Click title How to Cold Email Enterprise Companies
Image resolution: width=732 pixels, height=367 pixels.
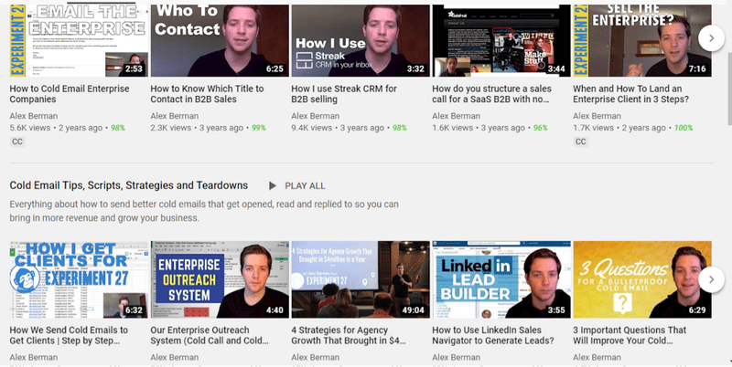[x=70, y=94]
